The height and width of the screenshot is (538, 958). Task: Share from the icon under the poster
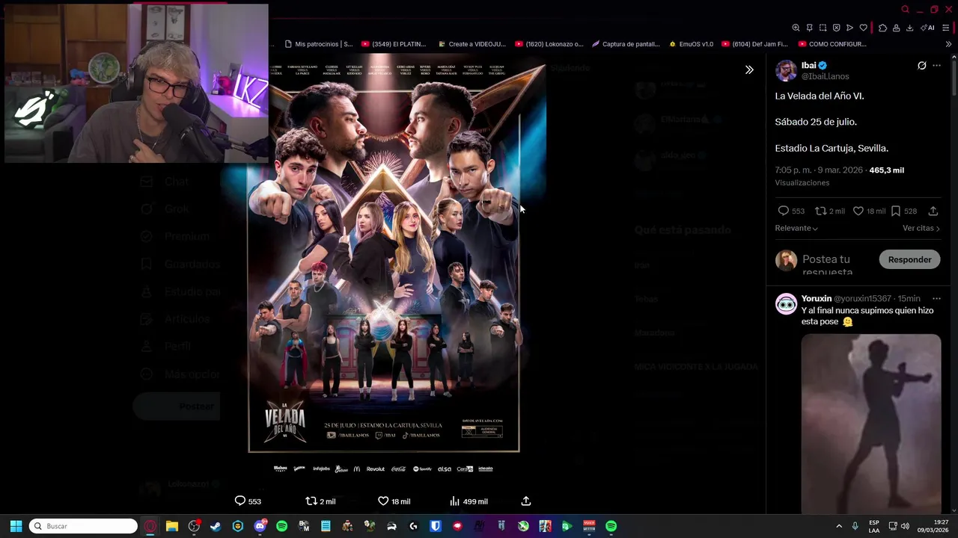point(525,501)
